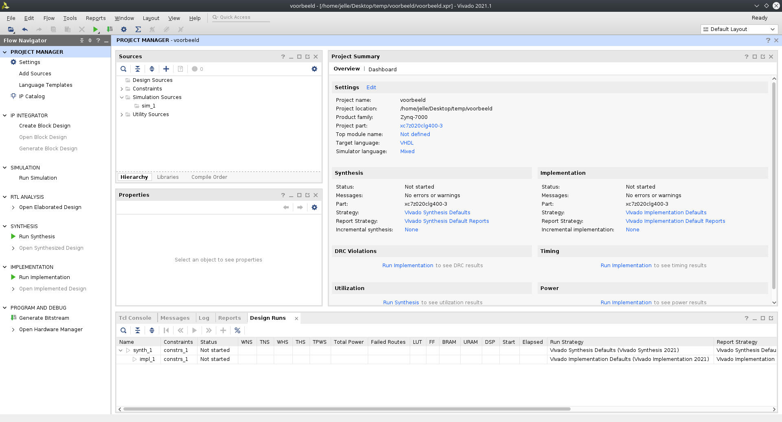Screen dimensions: 782x422
Task: Click Generate Bitstream icon in main toolbar
Action: click(110, 29)
